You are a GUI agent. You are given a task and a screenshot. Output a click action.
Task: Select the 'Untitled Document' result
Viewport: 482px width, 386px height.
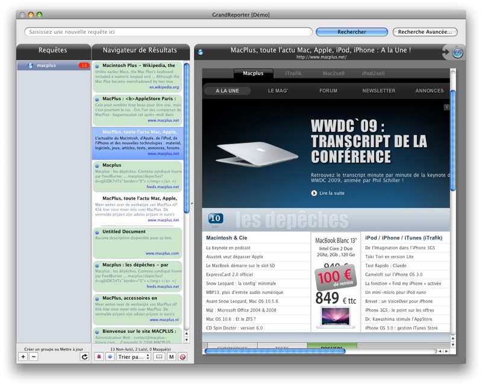tap(138, 243)
